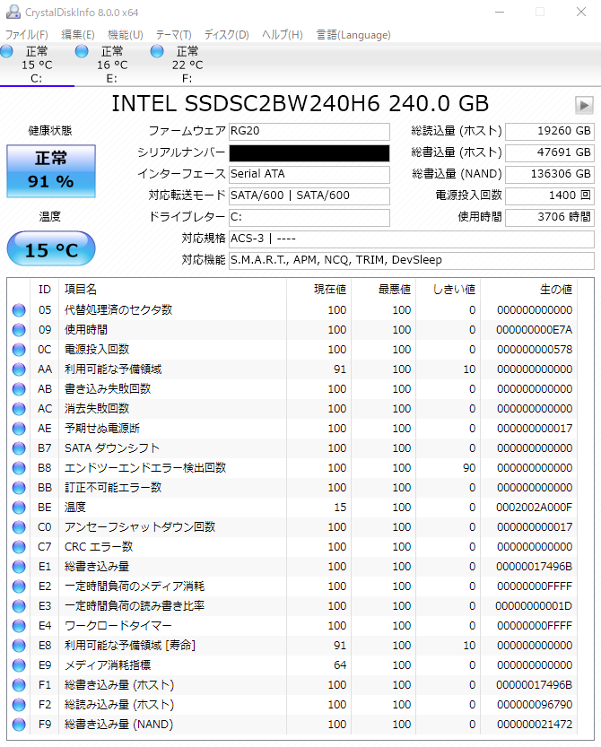Screen dimensions: 601x747
Task: Click the transfer mode field SATA/600
Action: tap(309, 195)
